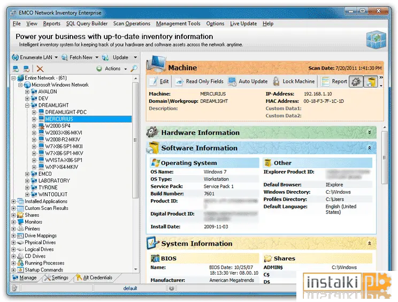Expand the EMCO domain node
This screenshot has width=398, height=302.
point(27,174)
